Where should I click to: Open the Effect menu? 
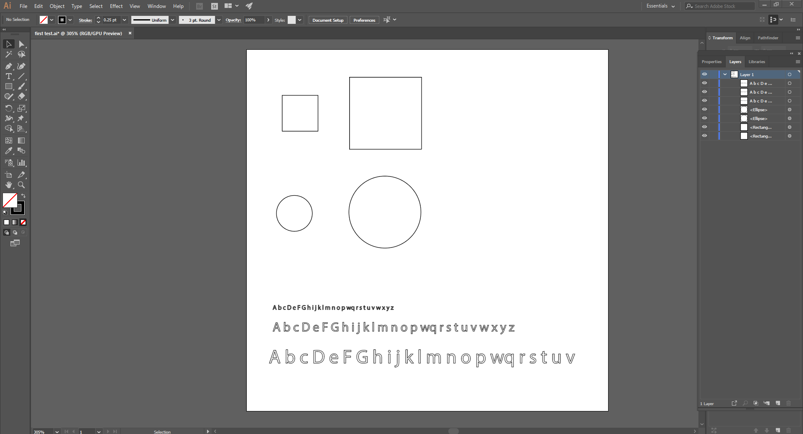(x=116, y=6)
